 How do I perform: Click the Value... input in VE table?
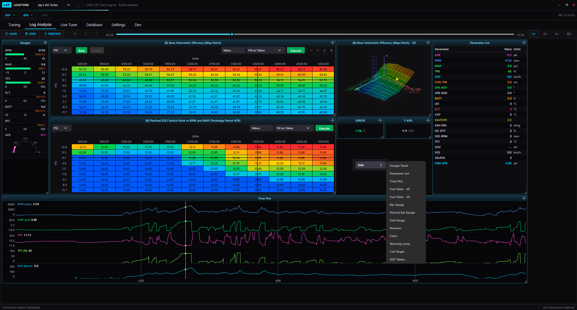point(233,50)
